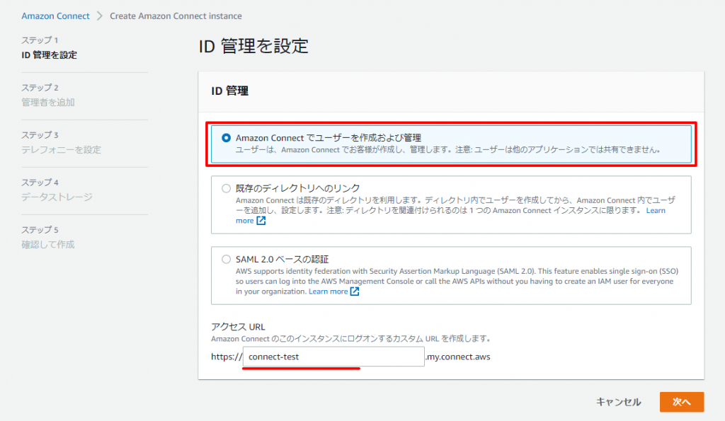725x421 pixels.
Task: Click external link icon in SAML 2.0 option
Action: (x=355, y=291)
